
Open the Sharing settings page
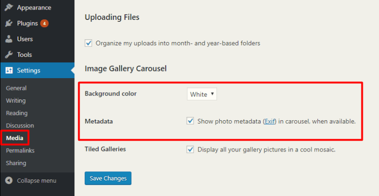point(16,163)
